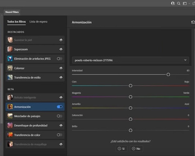Click the Sí satisfied button

(121, 148)
